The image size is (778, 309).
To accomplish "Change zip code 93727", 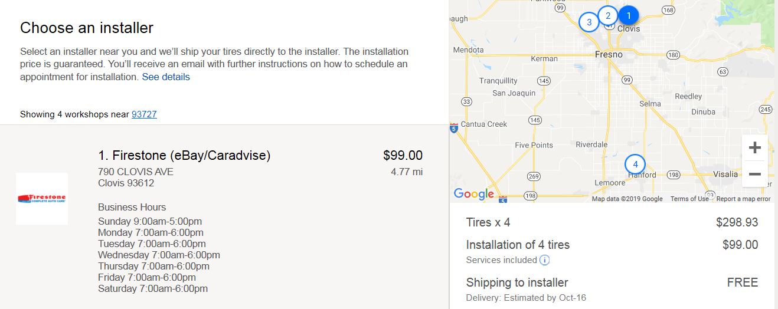I will pyautogui.click(x=144, y=114).
